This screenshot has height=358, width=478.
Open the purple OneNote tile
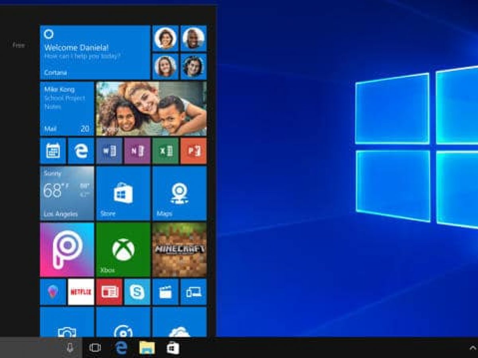click(x=137, y=151)
